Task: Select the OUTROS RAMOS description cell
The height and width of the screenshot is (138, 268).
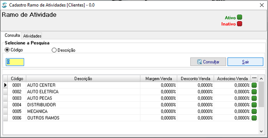Action: [83, 118]
